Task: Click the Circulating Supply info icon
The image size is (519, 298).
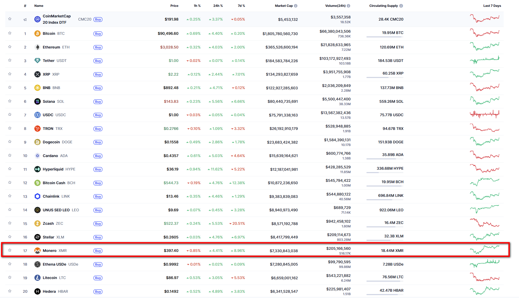Action: [x=401, y=6]
